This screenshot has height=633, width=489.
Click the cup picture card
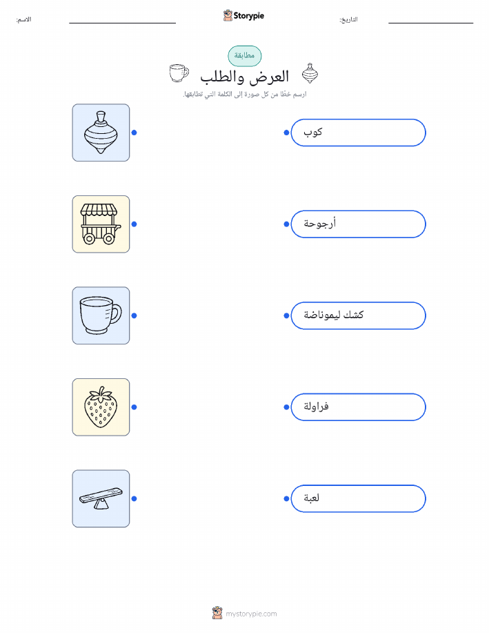pyautogui.click(x=101, y=315)
